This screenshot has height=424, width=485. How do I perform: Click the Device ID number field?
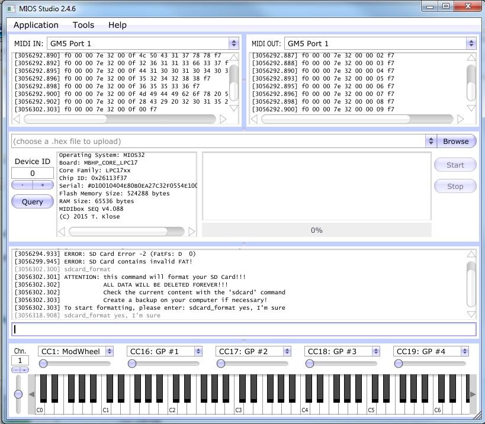pyautogui.click(x=33, y=173)
